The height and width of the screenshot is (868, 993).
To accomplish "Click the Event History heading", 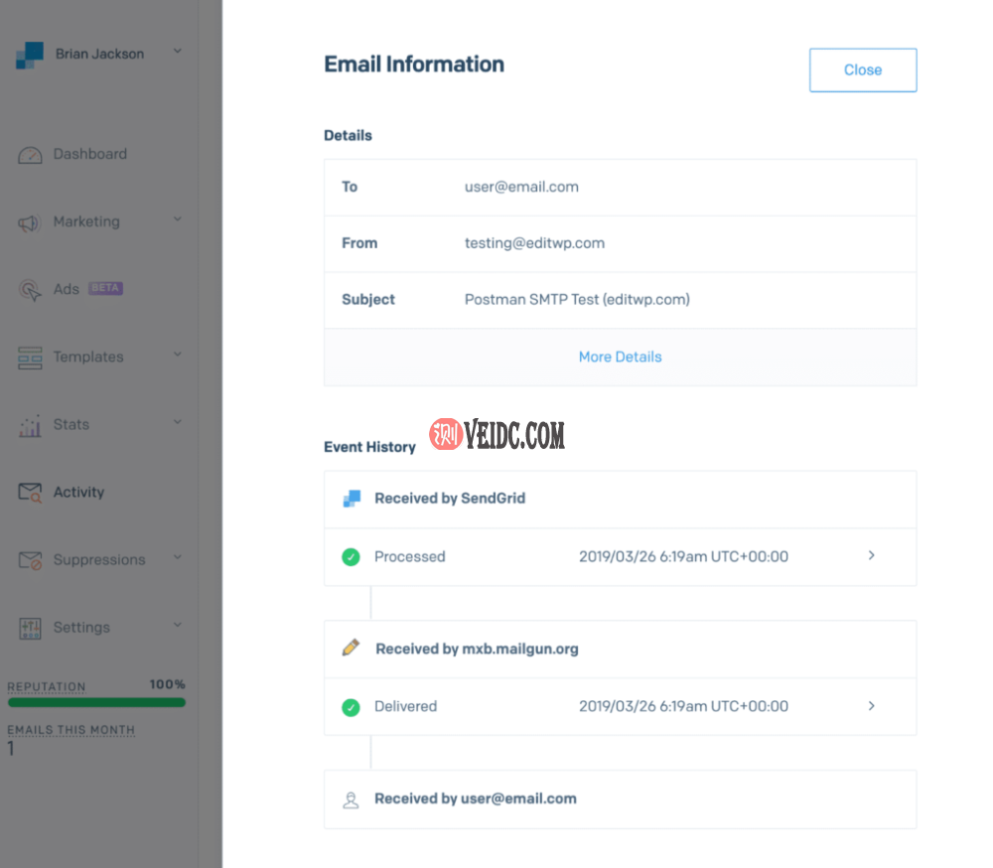I will pos(369,447).
